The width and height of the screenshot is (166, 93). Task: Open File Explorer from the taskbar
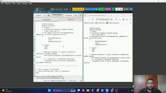88,90
